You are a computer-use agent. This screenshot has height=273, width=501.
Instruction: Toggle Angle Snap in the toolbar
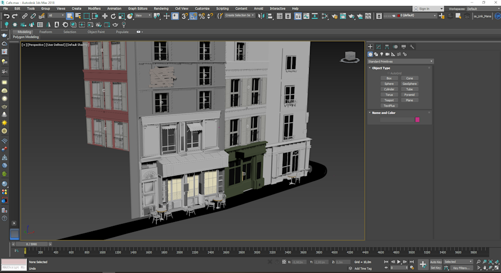click(x=193, y=16)
